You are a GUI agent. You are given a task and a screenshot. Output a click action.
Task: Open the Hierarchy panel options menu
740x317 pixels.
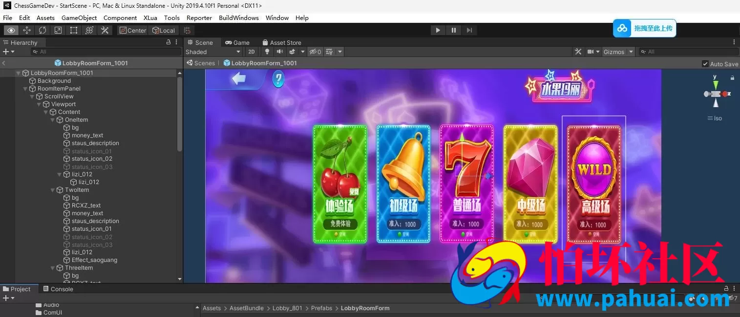tap(177, 42)
